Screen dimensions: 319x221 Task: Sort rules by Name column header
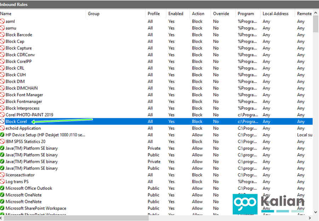[6, 13]
